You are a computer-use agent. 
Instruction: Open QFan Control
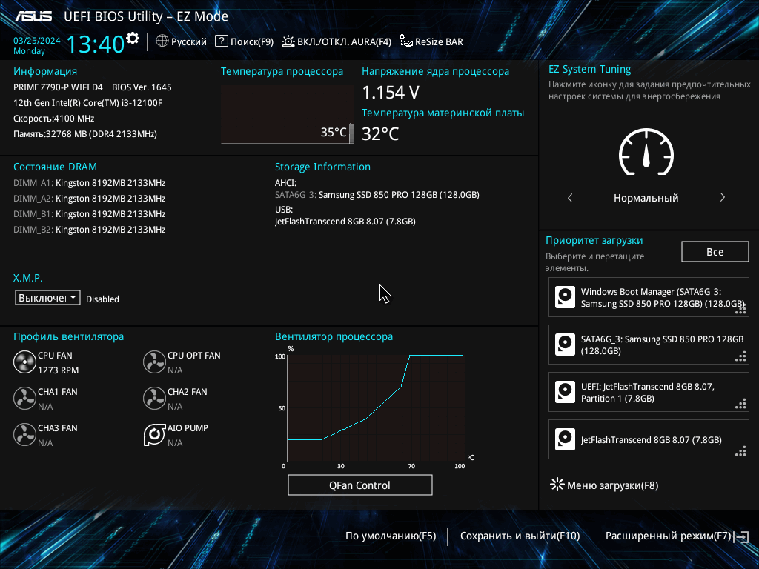[359, 485]
